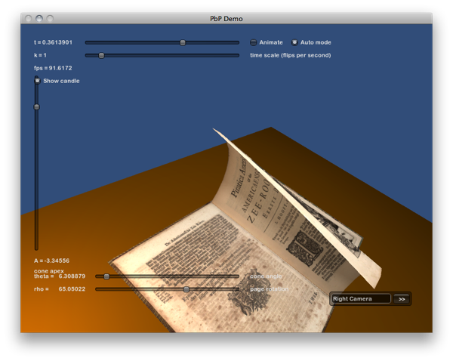Click the k time scale slider handle
The height and width of the screenshot is (361, 453).
click(101, 55)
